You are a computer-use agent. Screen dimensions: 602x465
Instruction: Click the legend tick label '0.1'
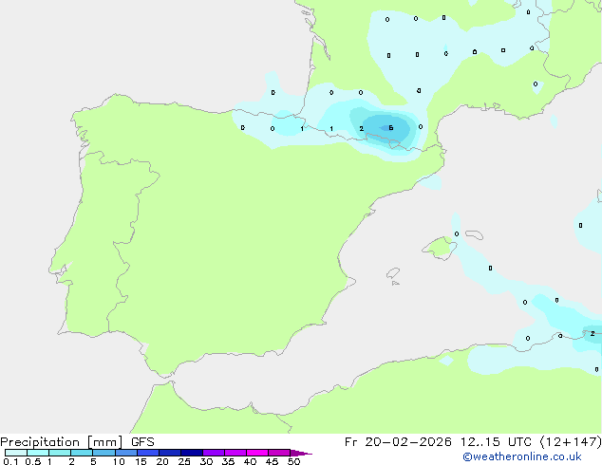pos(10,461)
